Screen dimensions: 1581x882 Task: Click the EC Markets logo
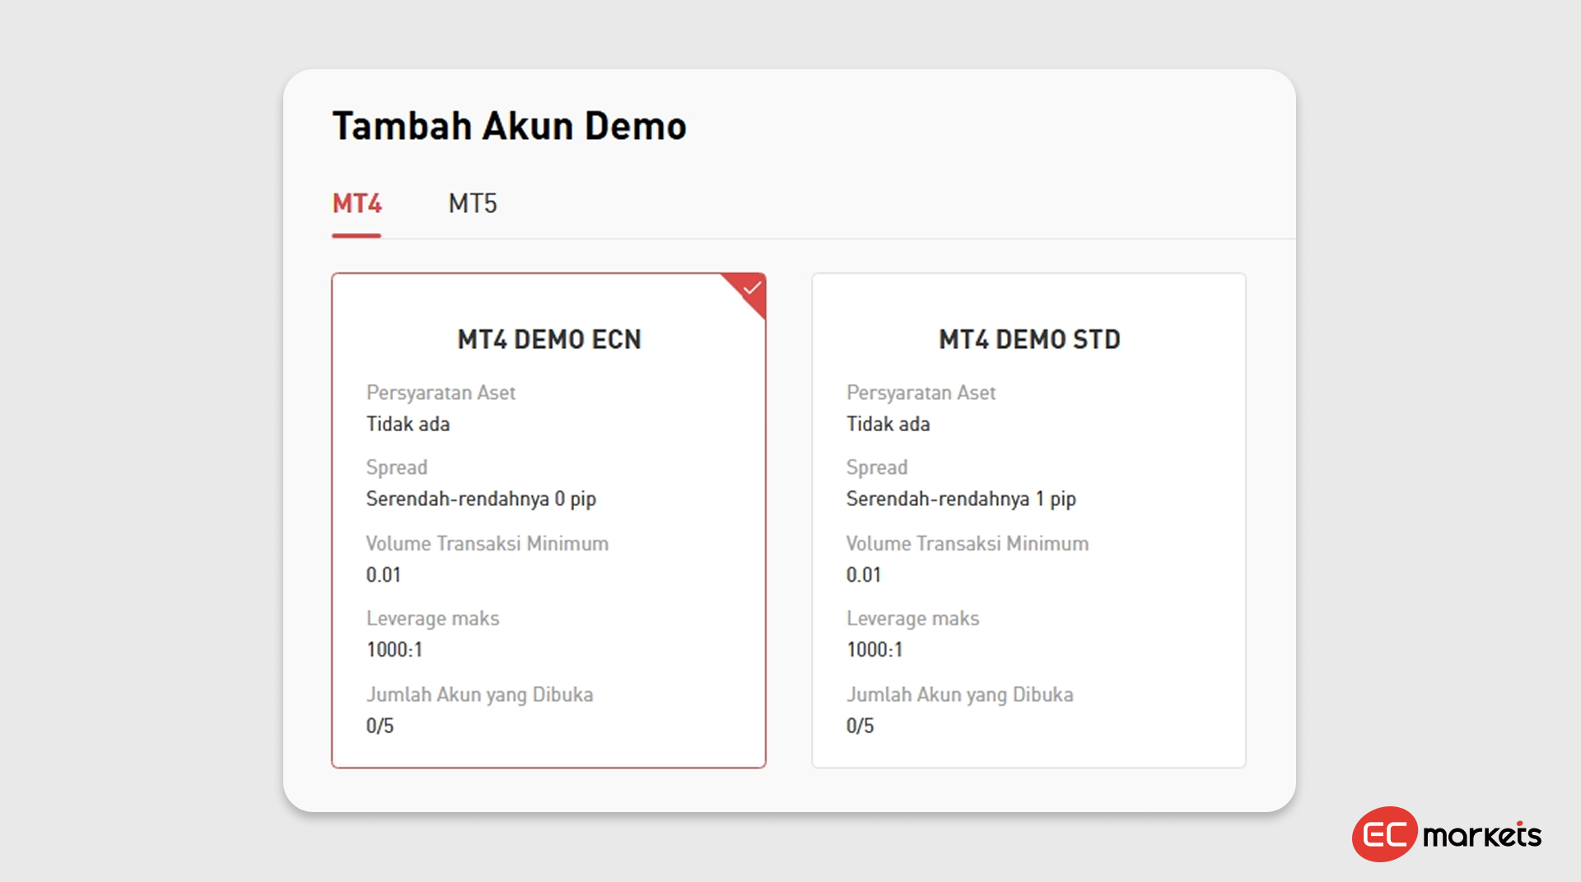pos(1447,834)
